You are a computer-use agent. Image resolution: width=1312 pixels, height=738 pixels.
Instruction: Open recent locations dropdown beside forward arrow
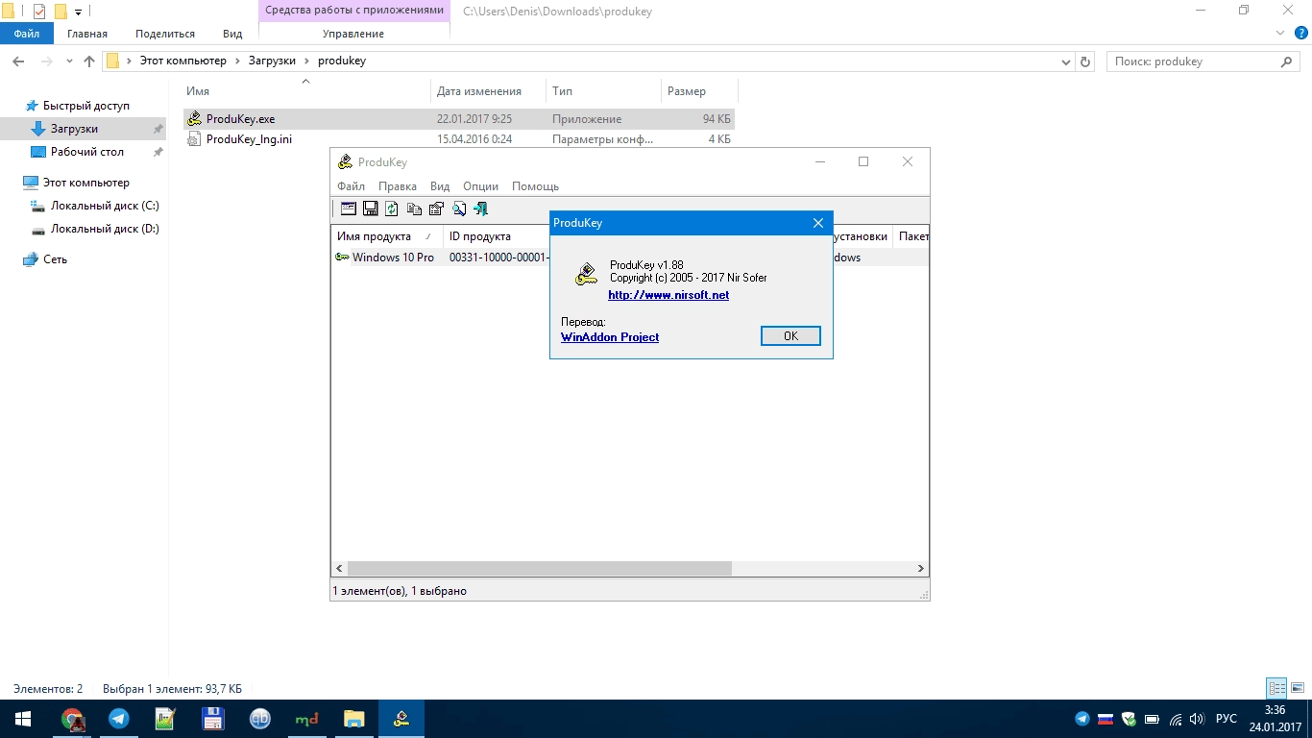[x=69, y=61]
